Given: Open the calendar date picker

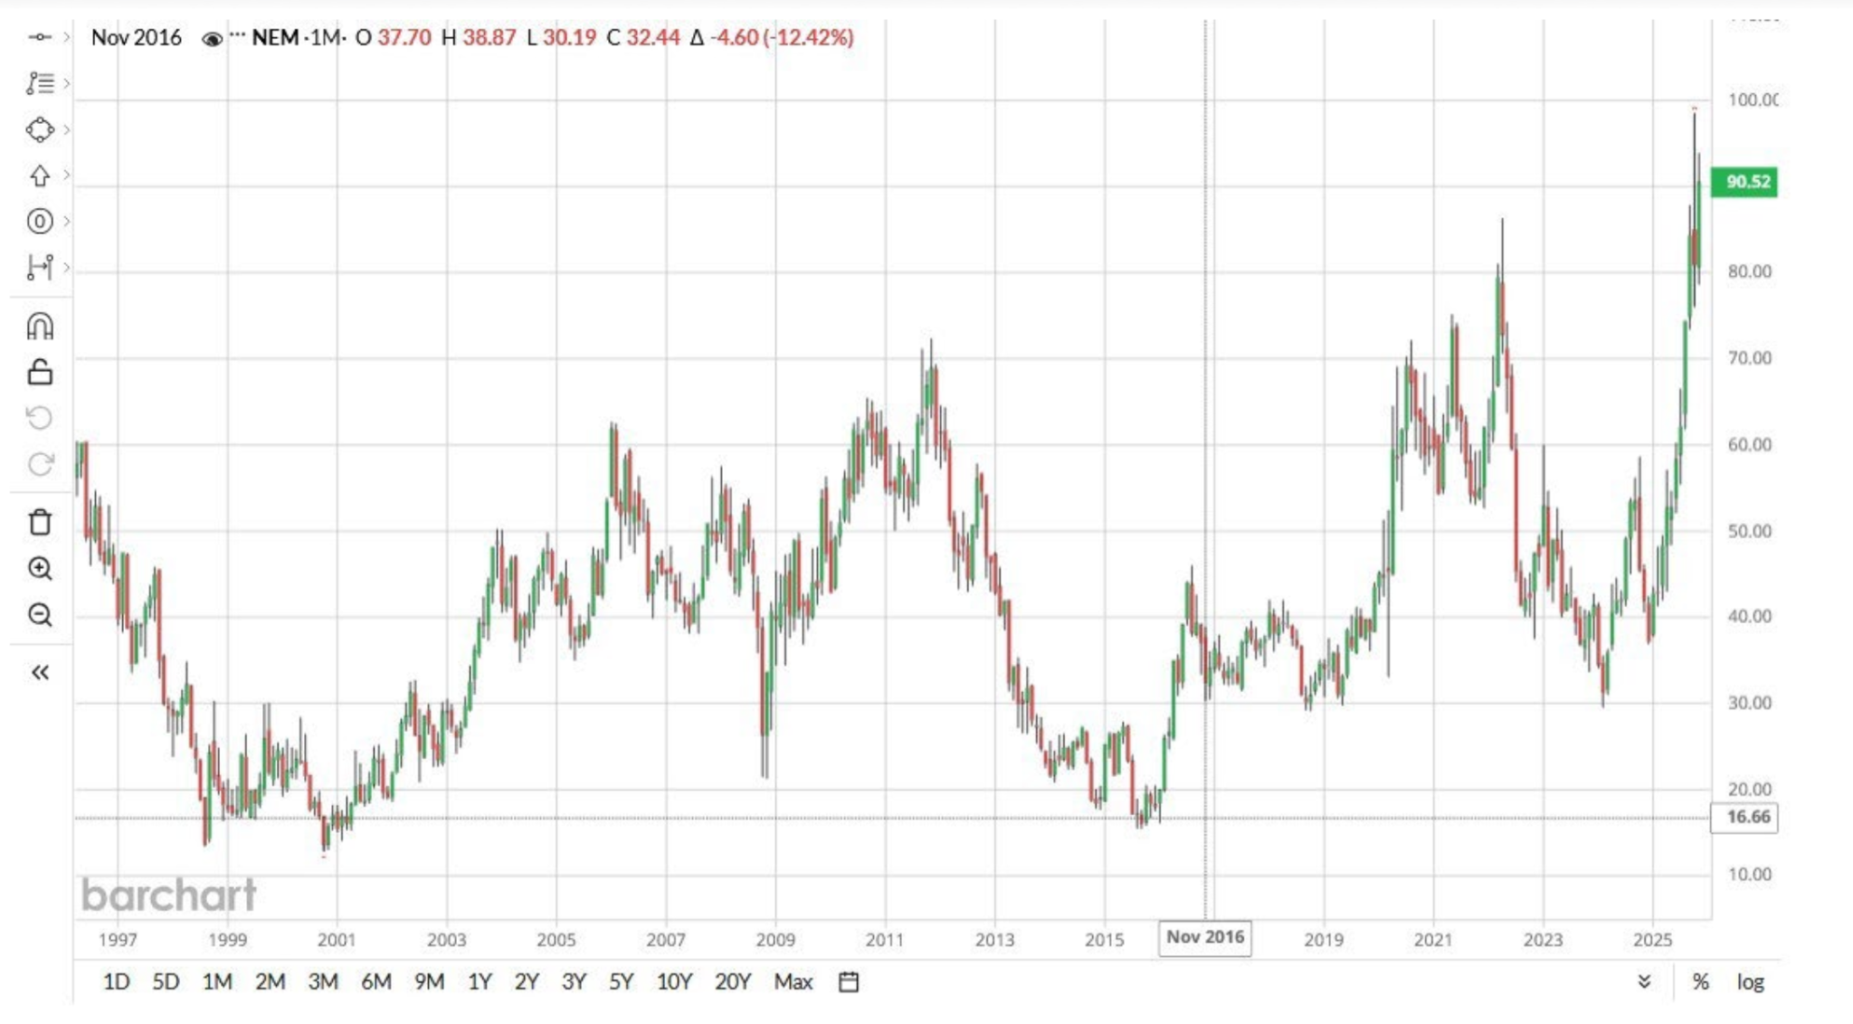Looking at the screenshot, I should point(847,981).
